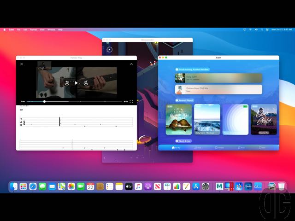Open Messages from the Dock
The width and height of the screenshot is (295, 221).
pyautogui.click(x=42, y=186)
